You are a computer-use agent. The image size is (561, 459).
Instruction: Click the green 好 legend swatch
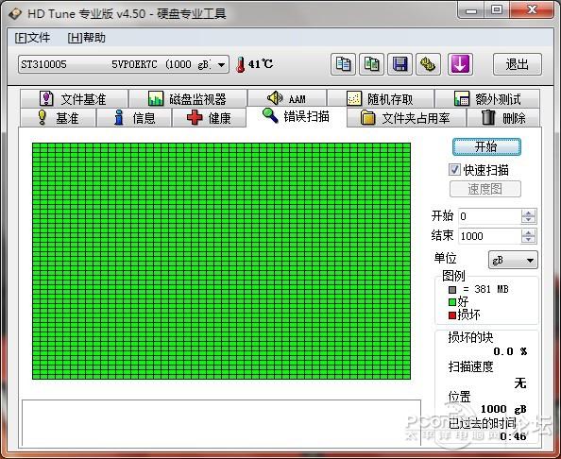452,302
